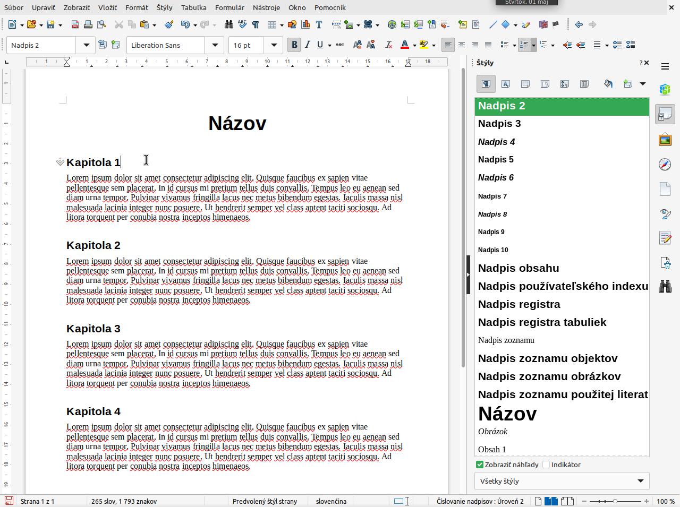The width and height of the screenshot is (680, 507).
Task: Show character styles in Štýly panel
Action: (x=506, y=84)
